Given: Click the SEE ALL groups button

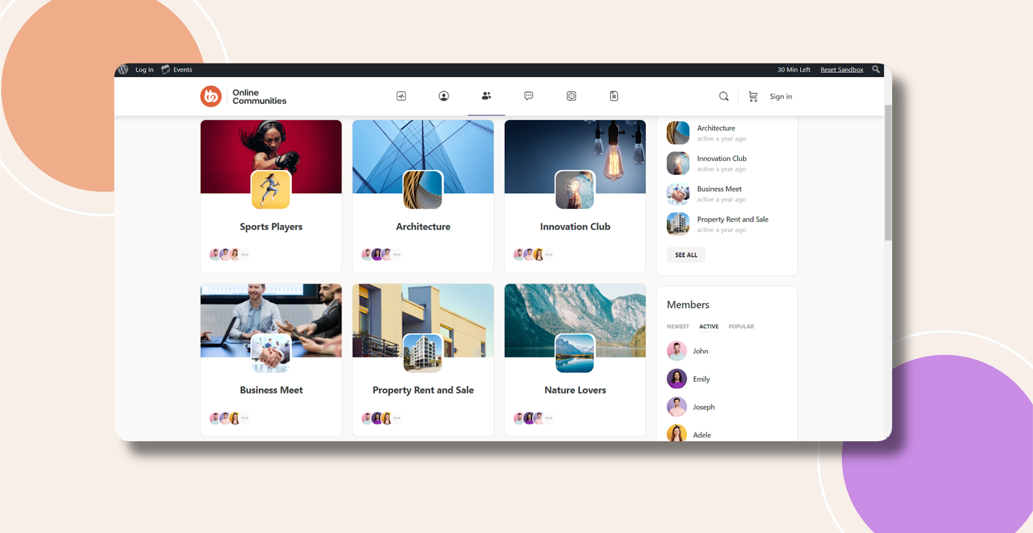Looking at the screenshot, I should (686, 255).
